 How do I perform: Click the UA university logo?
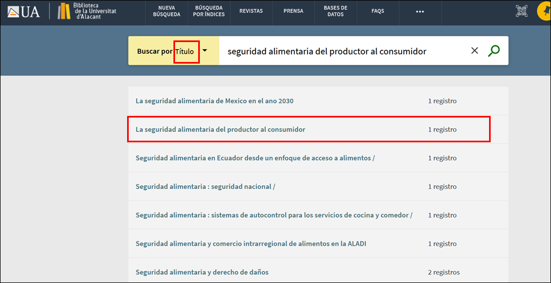(24, 11)
